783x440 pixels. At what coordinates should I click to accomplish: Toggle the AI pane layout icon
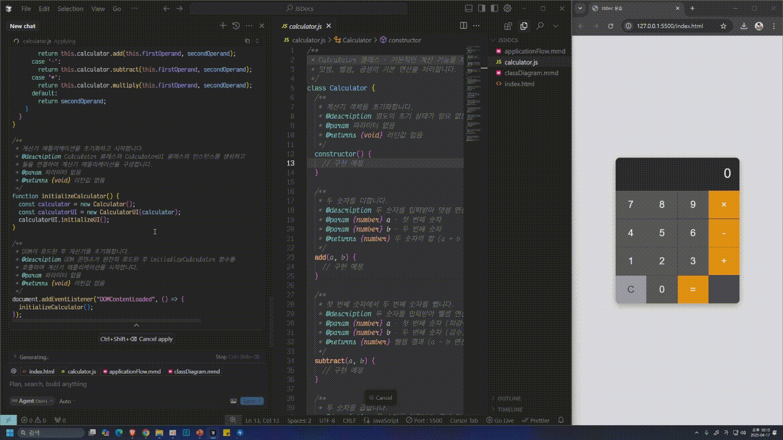click(x=494, y=9)
